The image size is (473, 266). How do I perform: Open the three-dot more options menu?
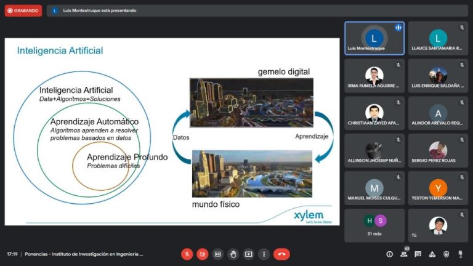tap(264, 254)
